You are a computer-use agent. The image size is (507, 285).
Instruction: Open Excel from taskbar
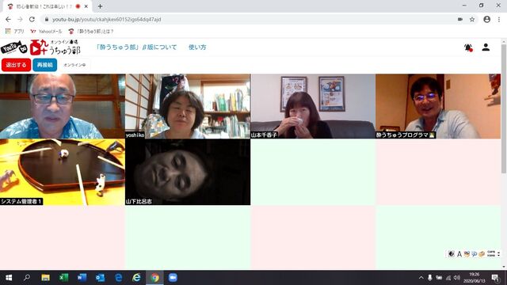tap(63, 278)
